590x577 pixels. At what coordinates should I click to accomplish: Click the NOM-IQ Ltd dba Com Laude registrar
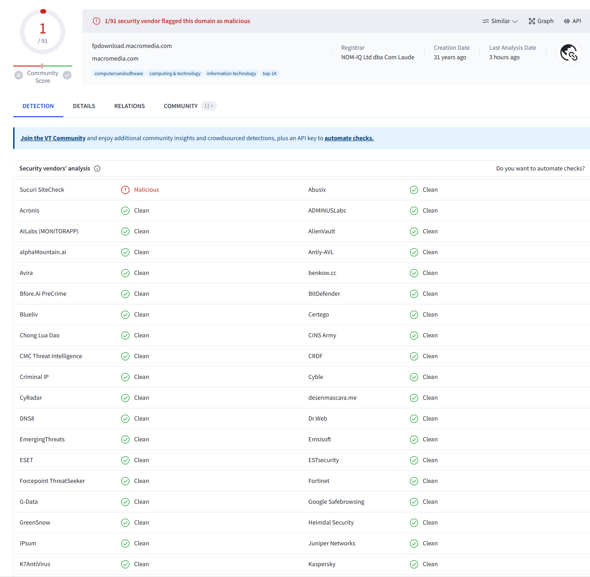(378, 57)
